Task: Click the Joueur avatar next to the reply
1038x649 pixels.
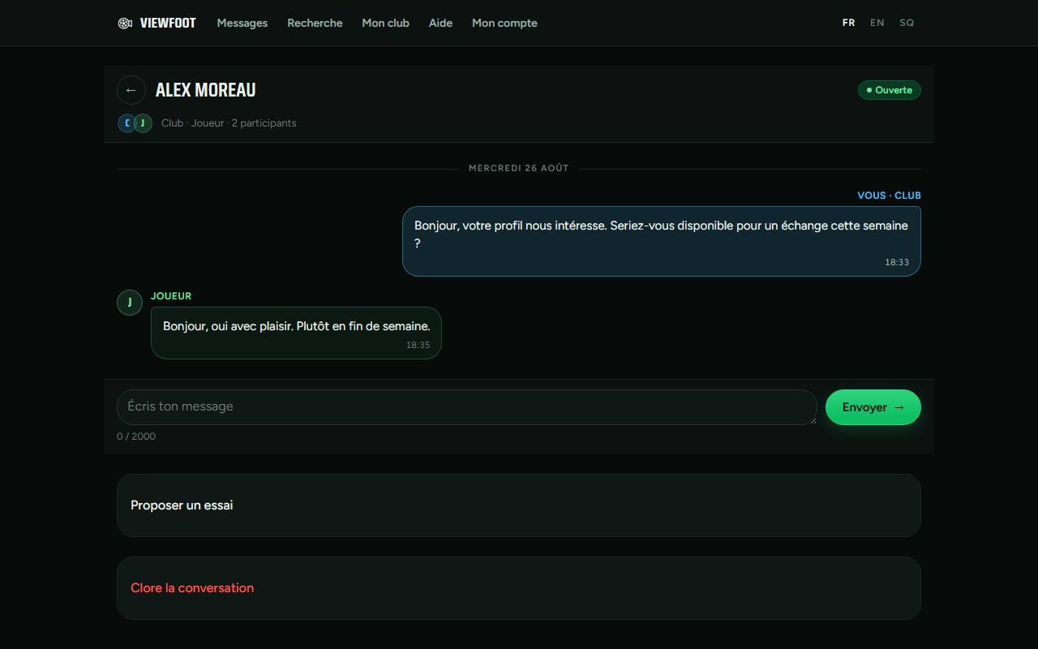Action: tap(130, 303)
